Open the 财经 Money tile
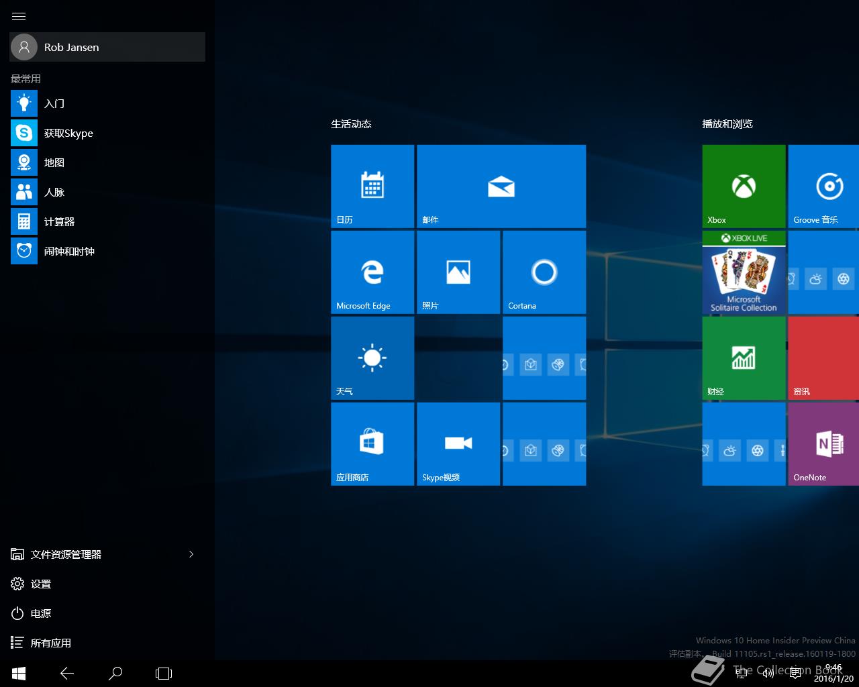The height and width of the screenshot is (687, 859). tap(744, 358)
